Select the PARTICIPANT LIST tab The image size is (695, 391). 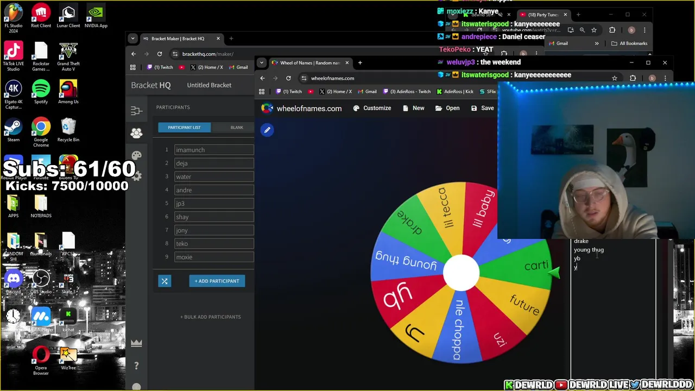tap(184, 128)
